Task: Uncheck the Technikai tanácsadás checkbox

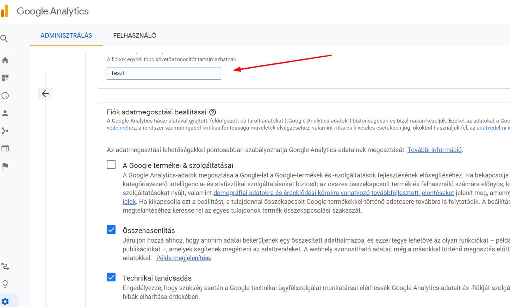Action: point(111,277)
